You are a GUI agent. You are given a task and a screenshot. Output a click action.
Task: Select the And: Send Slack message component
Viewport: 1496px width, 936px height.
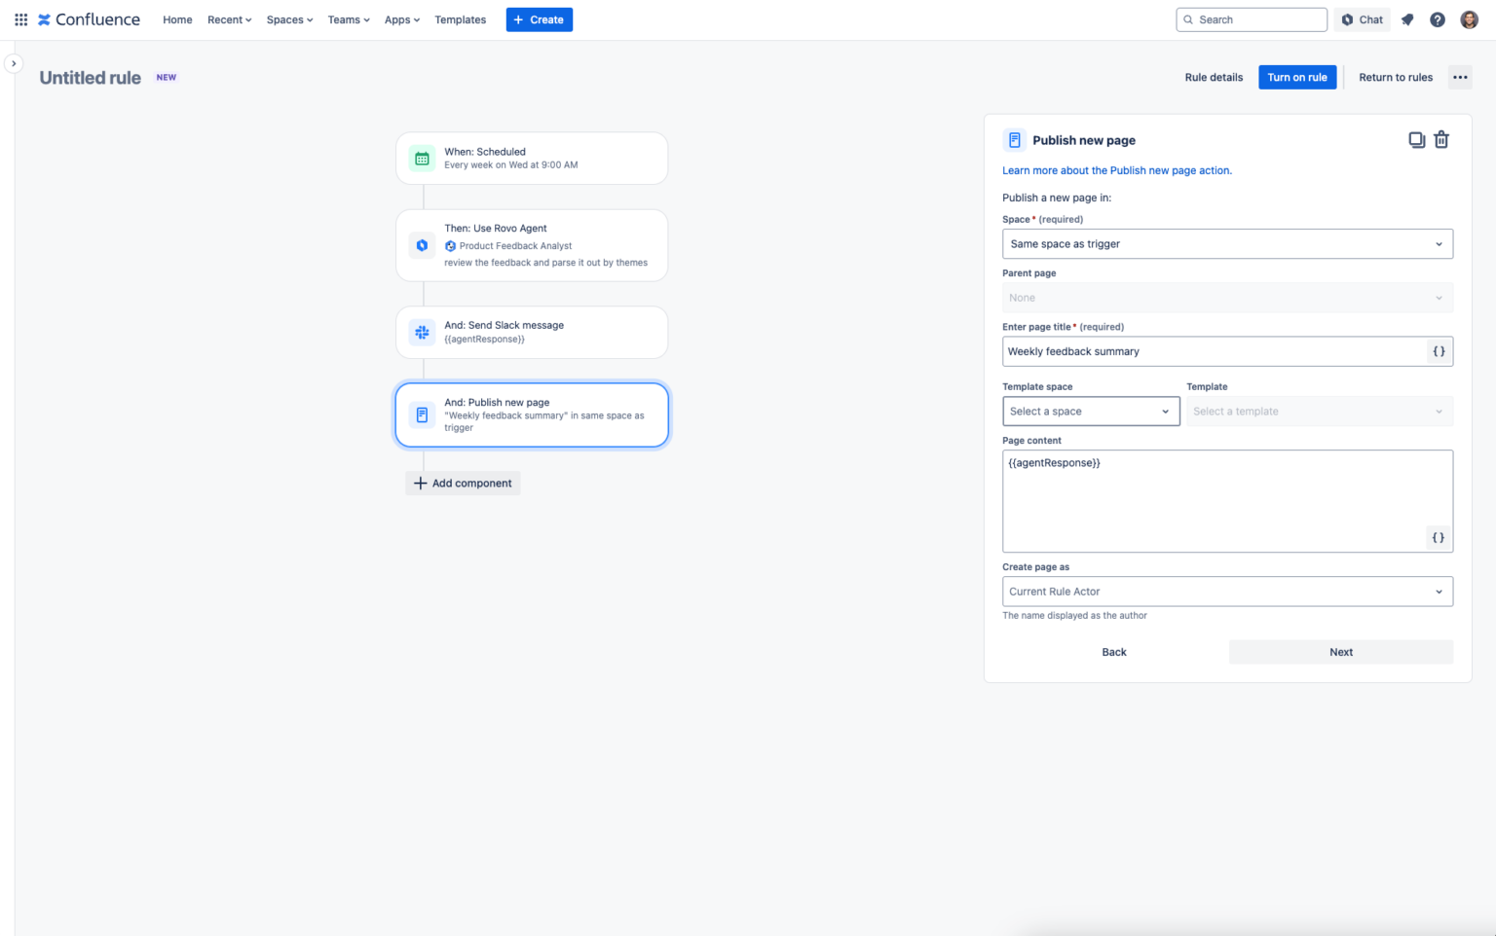point(531,332)
